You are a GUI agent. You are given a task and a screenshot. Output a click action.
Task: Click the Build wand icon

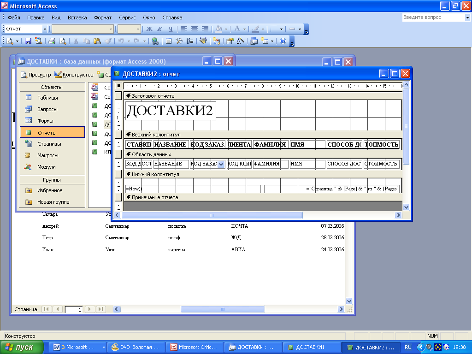241,41
